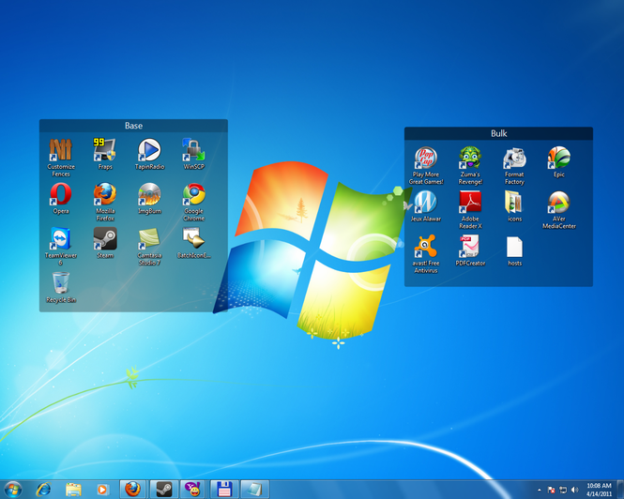Switch to Firefox taskbar button
The height and width of the screenshot is (499, 624).
point(133,489)
